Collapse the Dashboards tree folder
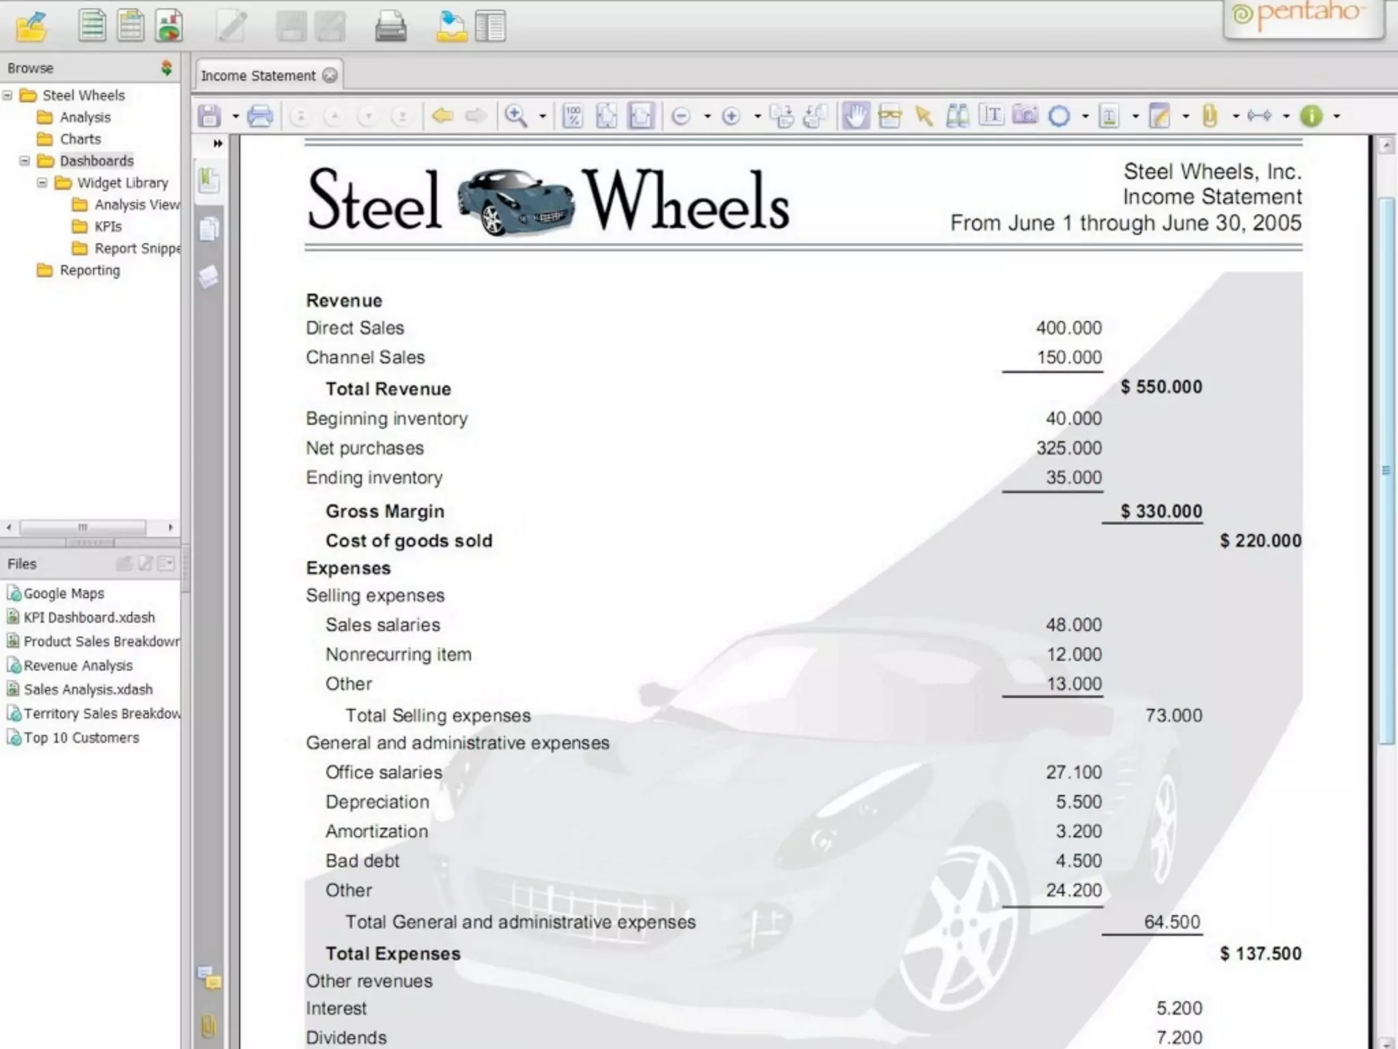The height and width of the screenshot is (1049, 1398). click(25, 161)
